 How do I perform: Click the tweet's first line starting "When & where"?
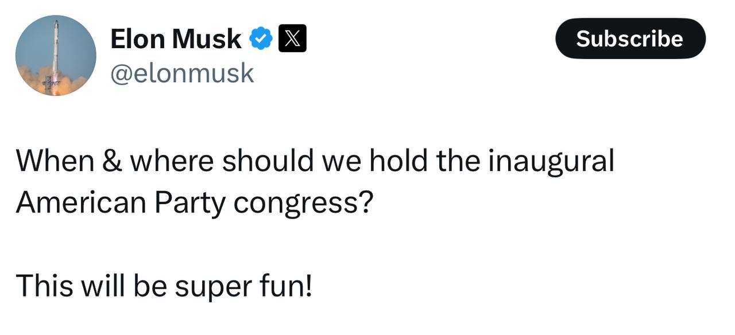tap(315, 160)
